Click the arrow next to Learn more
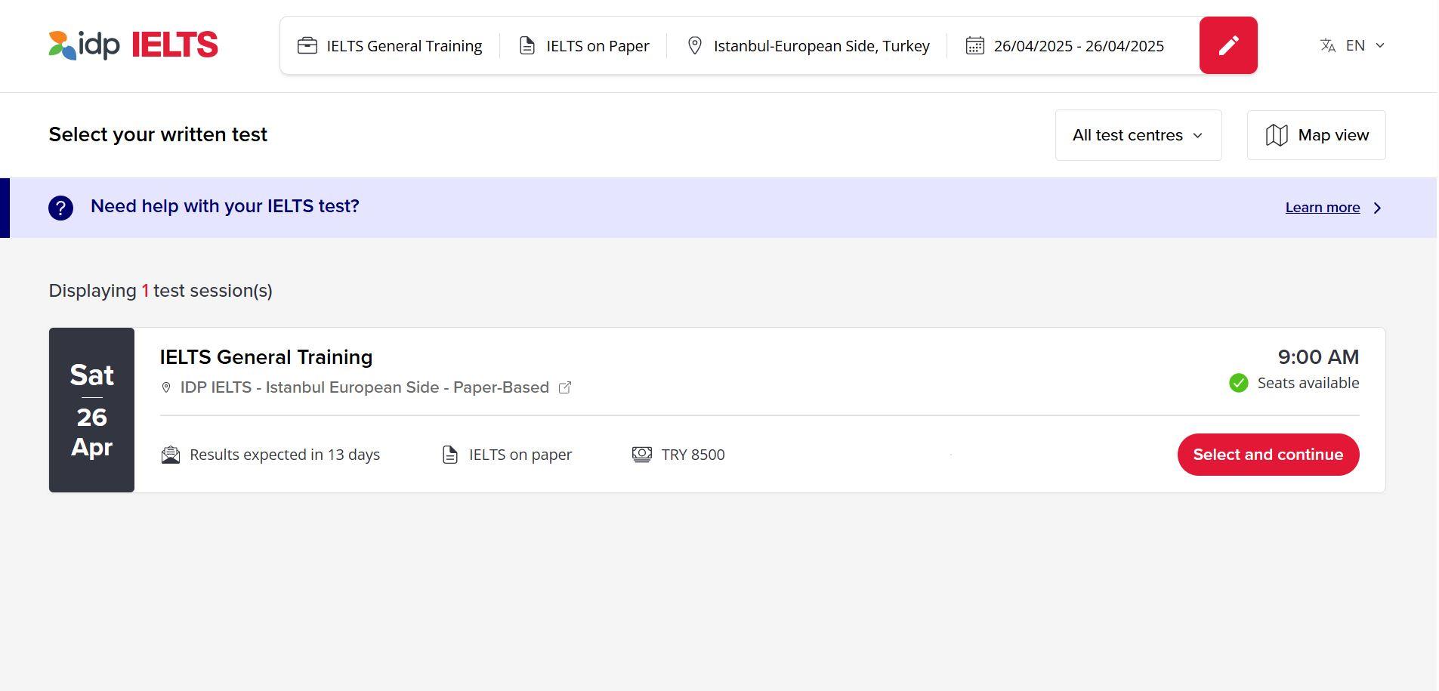 click(x=1377, y=208)
